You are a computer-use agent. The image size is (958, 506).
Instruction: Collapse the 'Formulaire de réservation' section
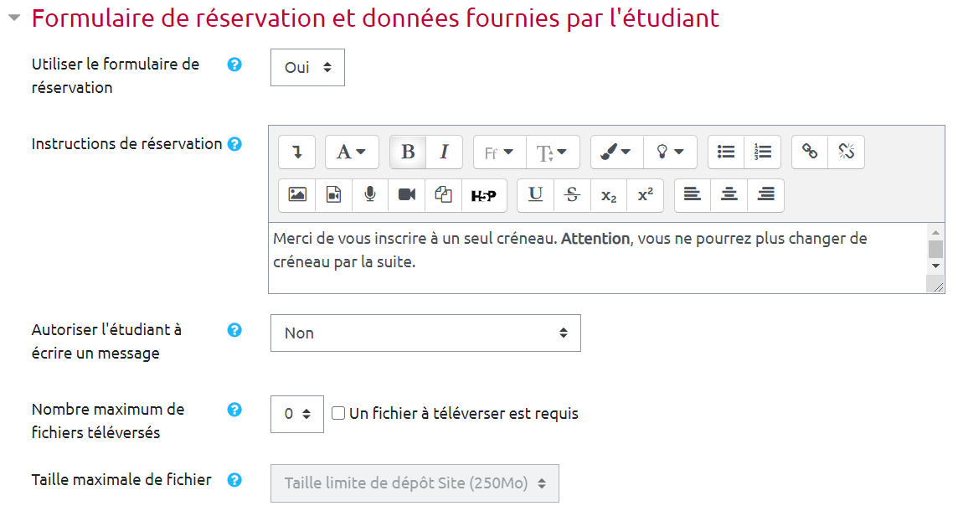coord(14,18)
